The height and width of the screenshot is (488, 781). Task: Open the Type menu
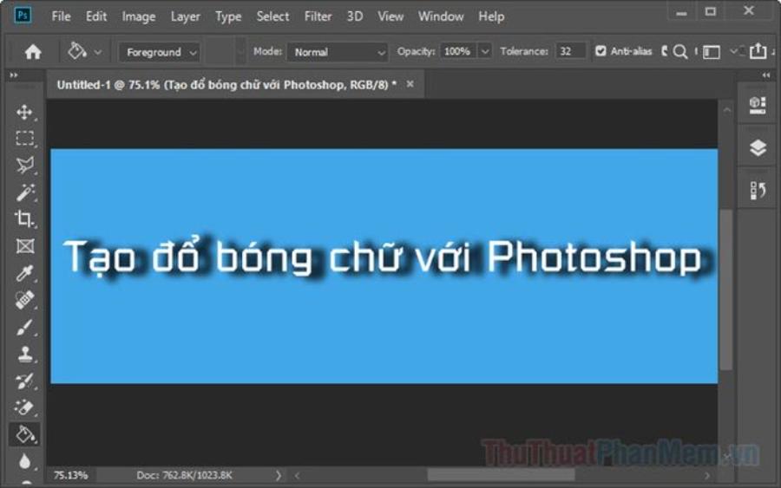pyautogui.click(x=228, y=16)
